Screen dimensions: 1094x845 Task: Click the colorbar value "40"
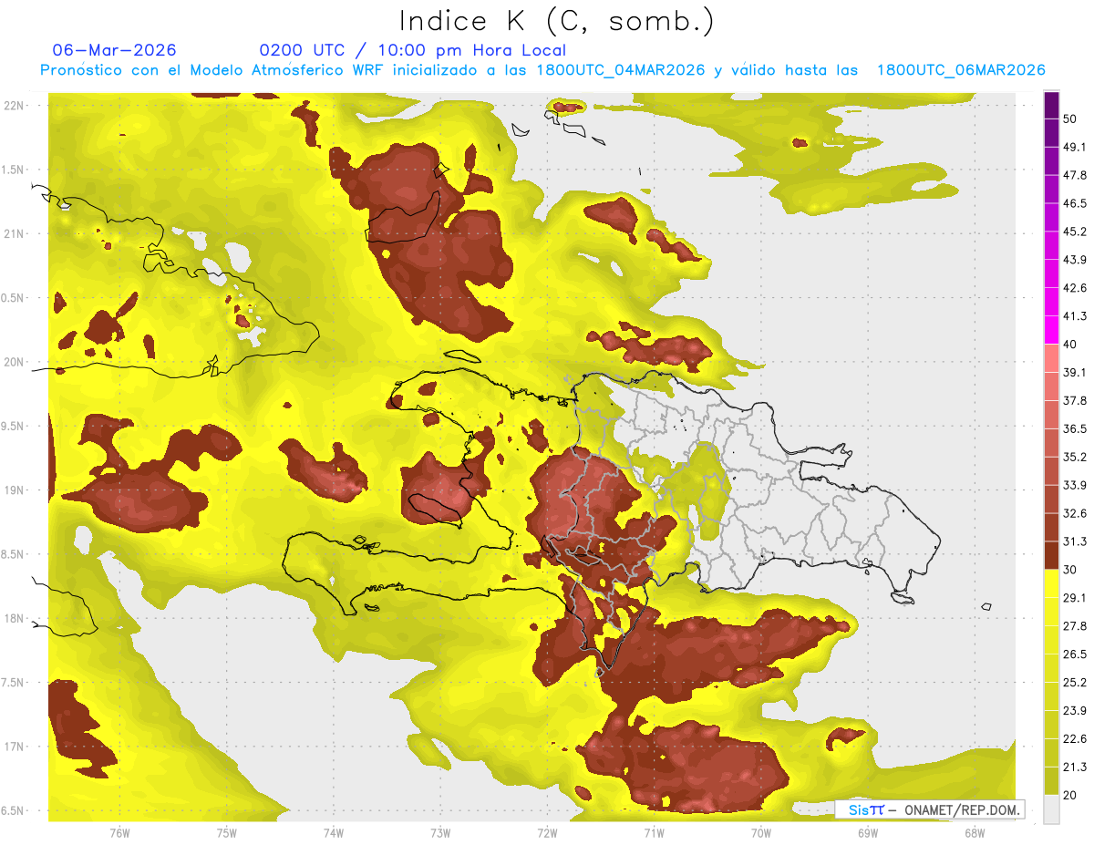click(x=1070, y=345)
